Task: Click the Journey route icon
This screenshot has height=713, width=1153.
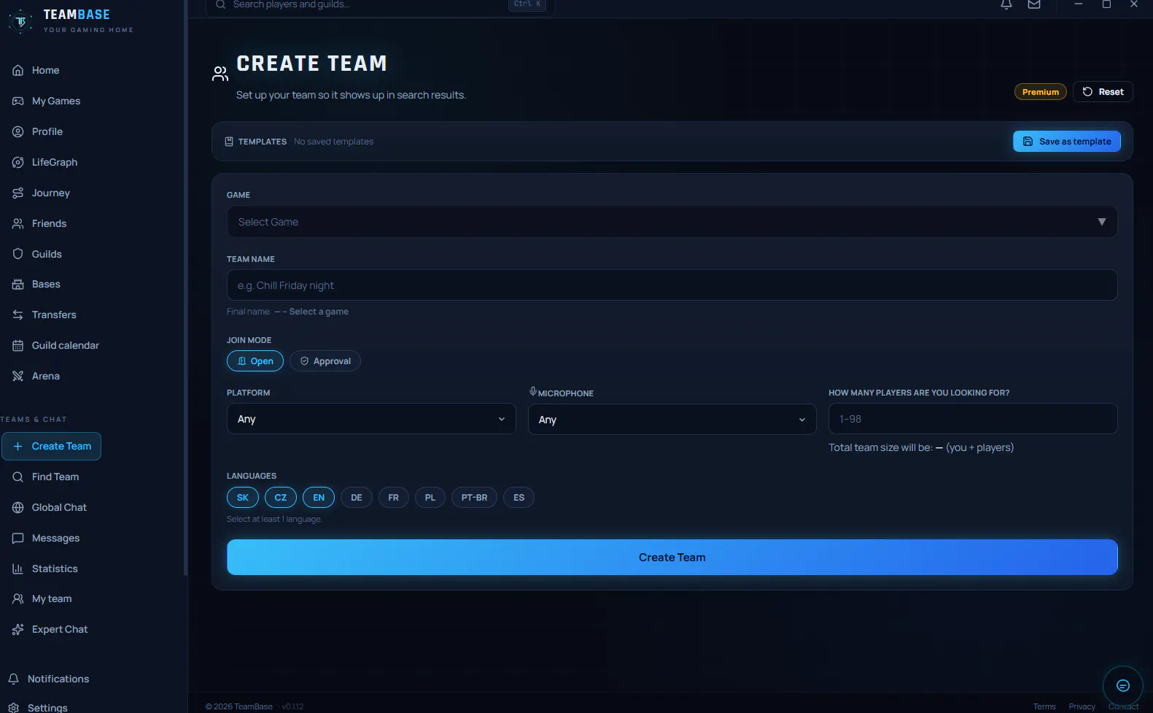Action: click(x=18, y=193)
